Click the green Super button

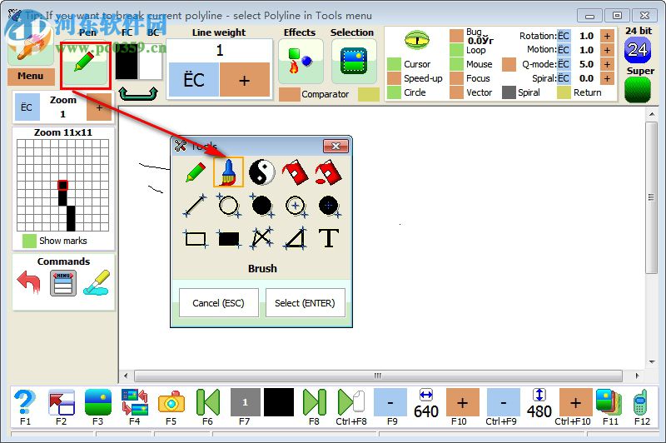click(x=638, y=89)
